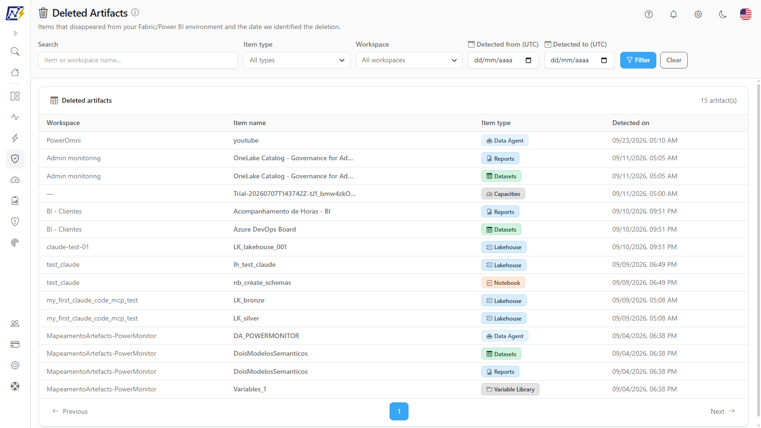Go to the Previous page

[70, 411]
